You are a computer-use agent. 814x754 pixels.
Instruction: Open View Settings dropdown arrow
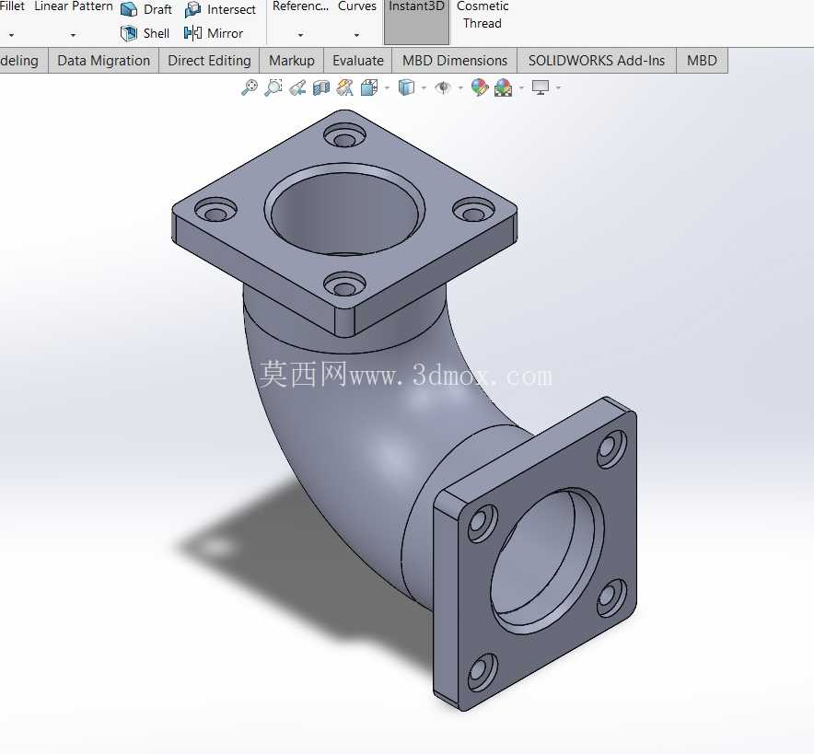point(558,87)
